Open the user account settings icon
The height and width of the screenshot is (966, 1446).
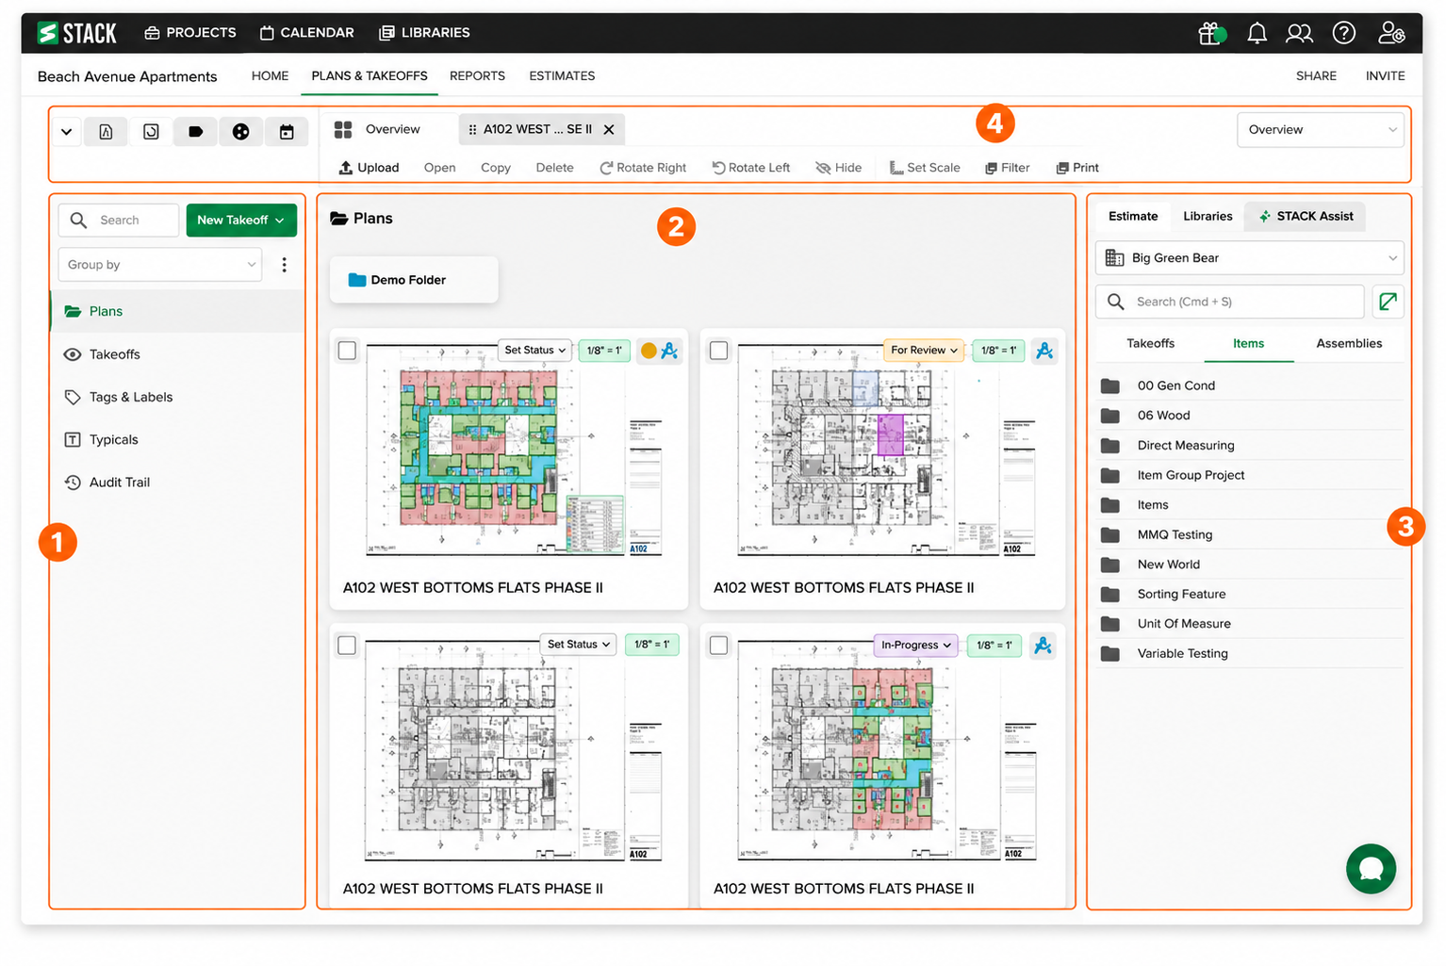pyautogui.click(x=1391, y=33)
